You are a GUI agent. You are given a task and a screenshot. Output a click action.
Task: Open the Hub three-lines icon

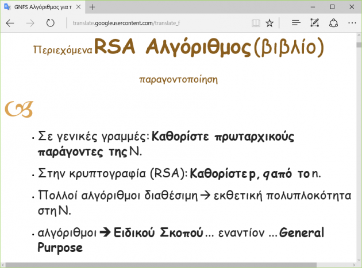click(x=296, y=23)
